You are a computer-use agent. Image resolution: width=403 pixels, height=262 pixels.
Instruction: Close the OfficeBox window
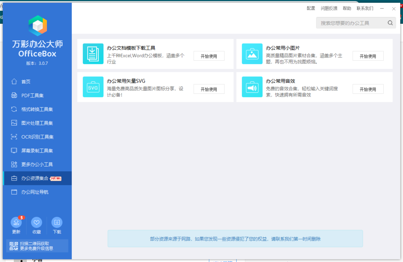394,9
